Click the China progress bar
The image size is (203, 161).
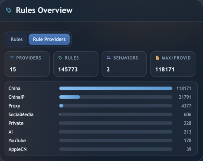coord(116,88)
